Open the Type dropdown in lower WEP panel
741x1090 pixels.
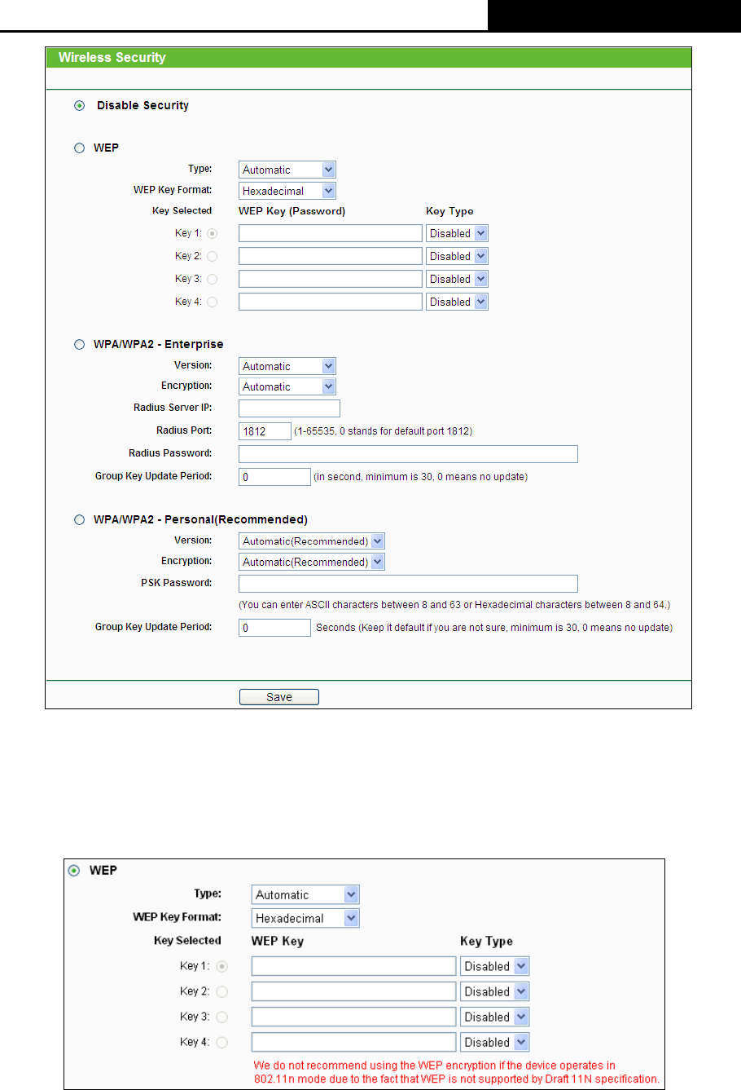tap(305, 894)
